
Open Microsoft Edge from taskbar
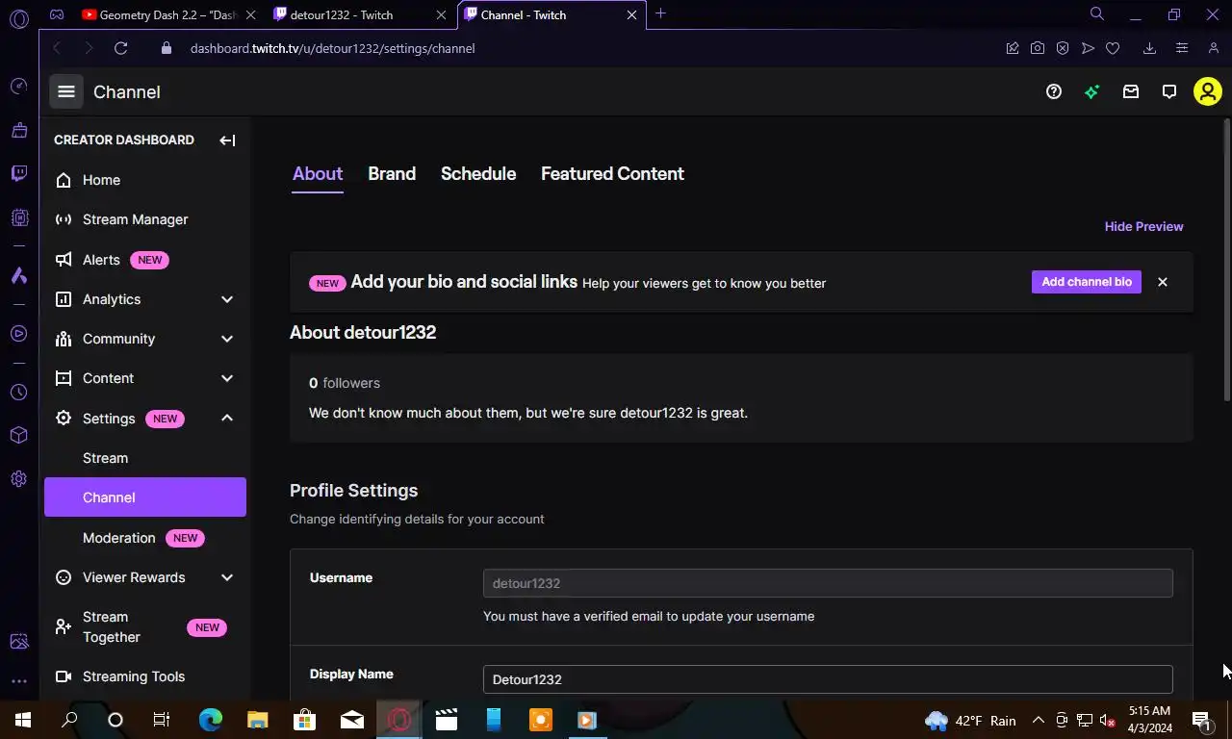coord(211,720)
